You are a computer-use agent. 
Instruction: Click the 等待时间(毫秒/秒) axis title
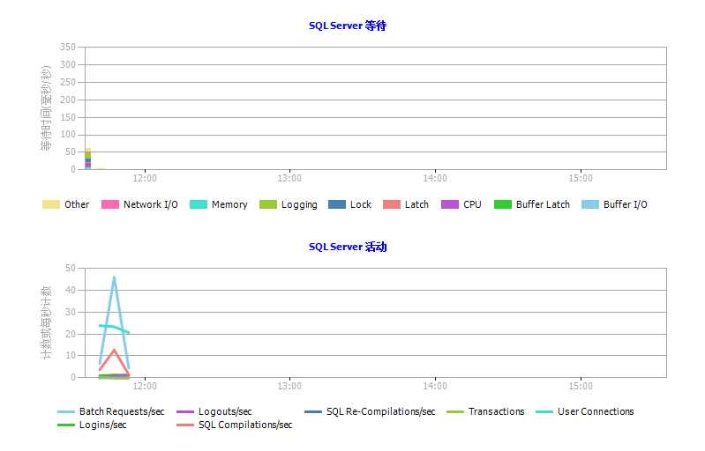[x=46, y=108]
